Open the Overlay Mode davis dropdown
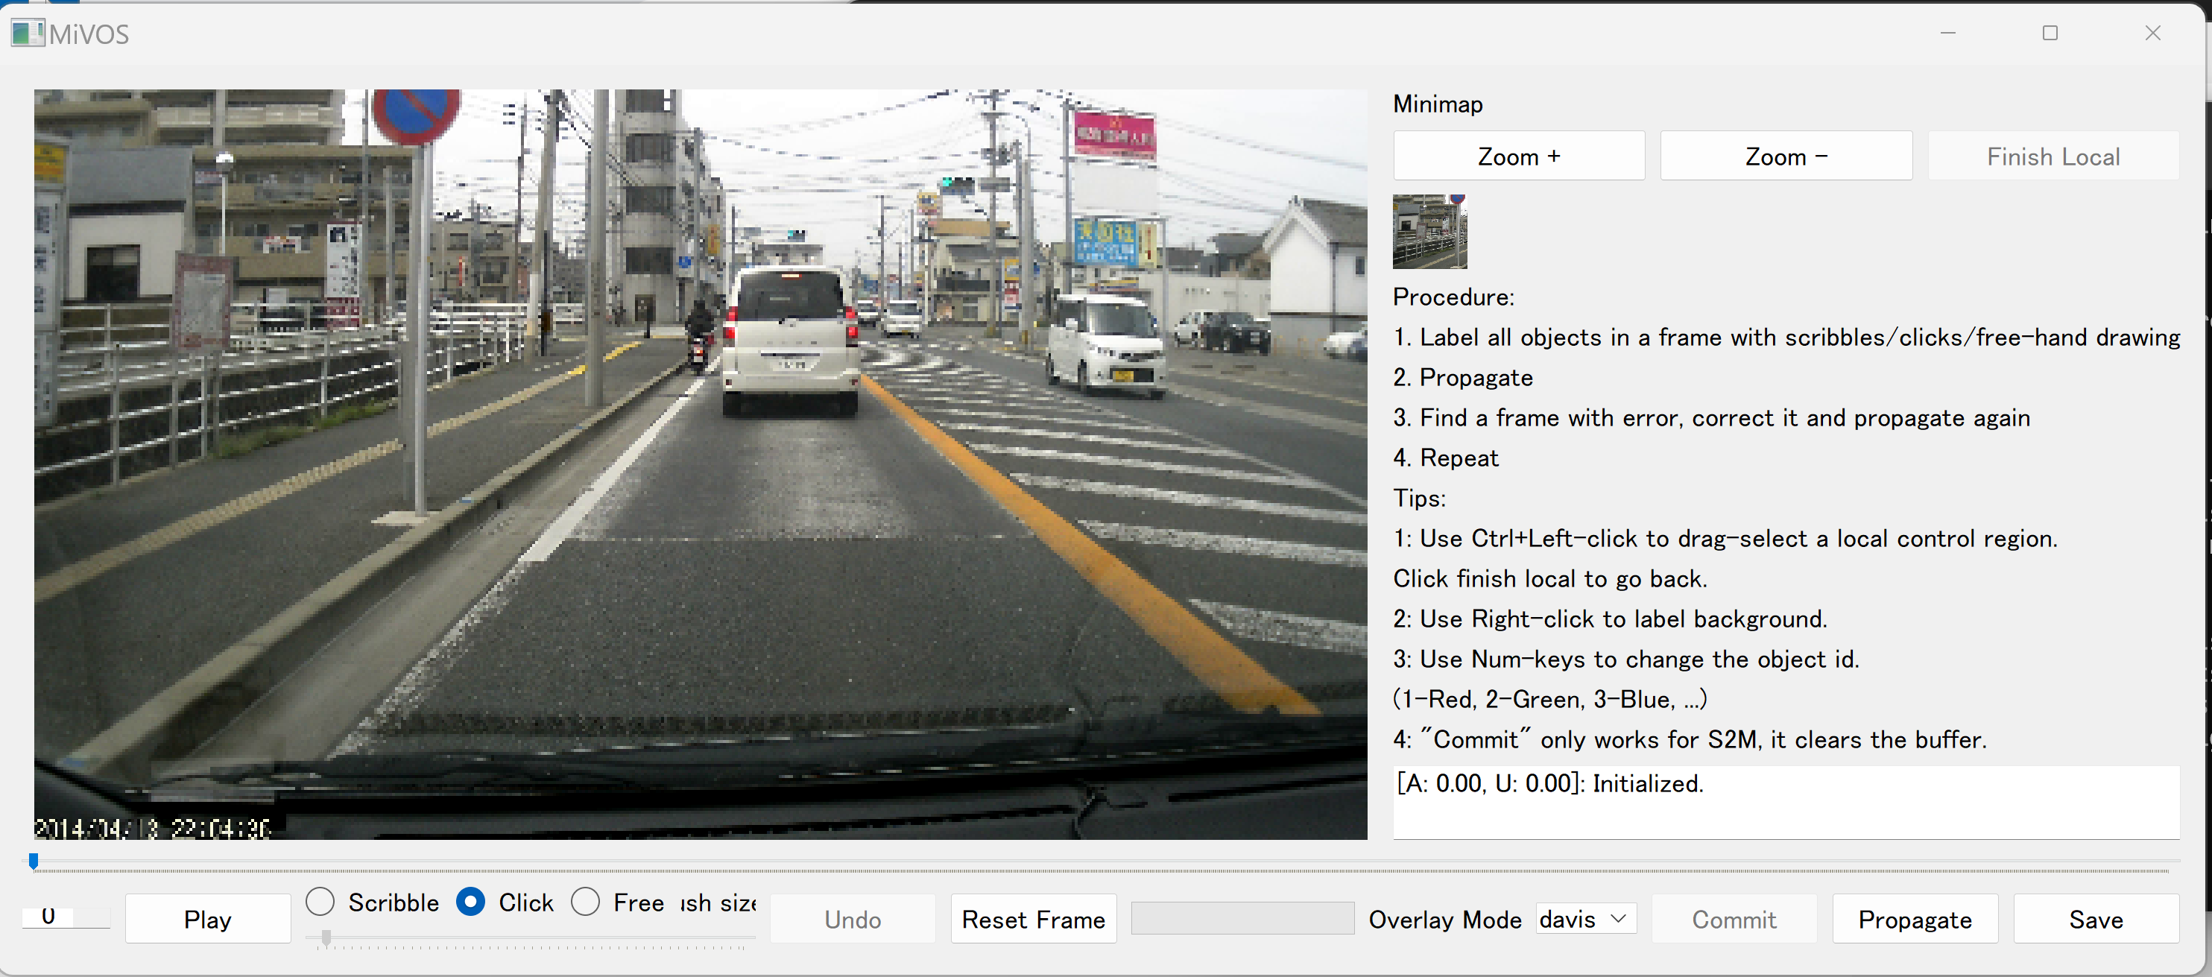 [1585, 919]
